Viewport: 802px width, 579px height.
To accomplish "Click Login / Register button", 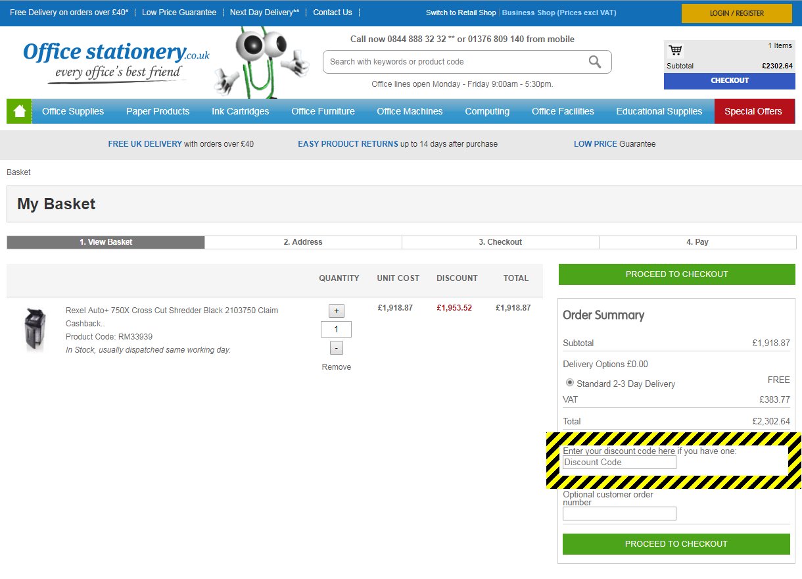I will click(x=737, y=13).
